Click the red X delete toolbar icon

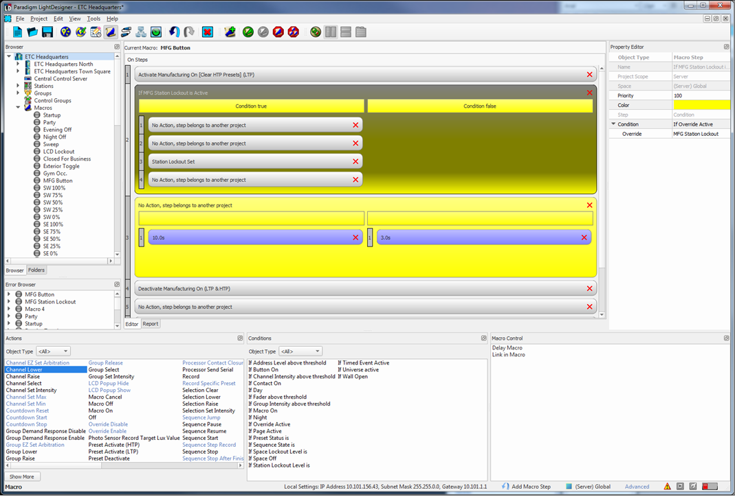click(x=207, y=32)
